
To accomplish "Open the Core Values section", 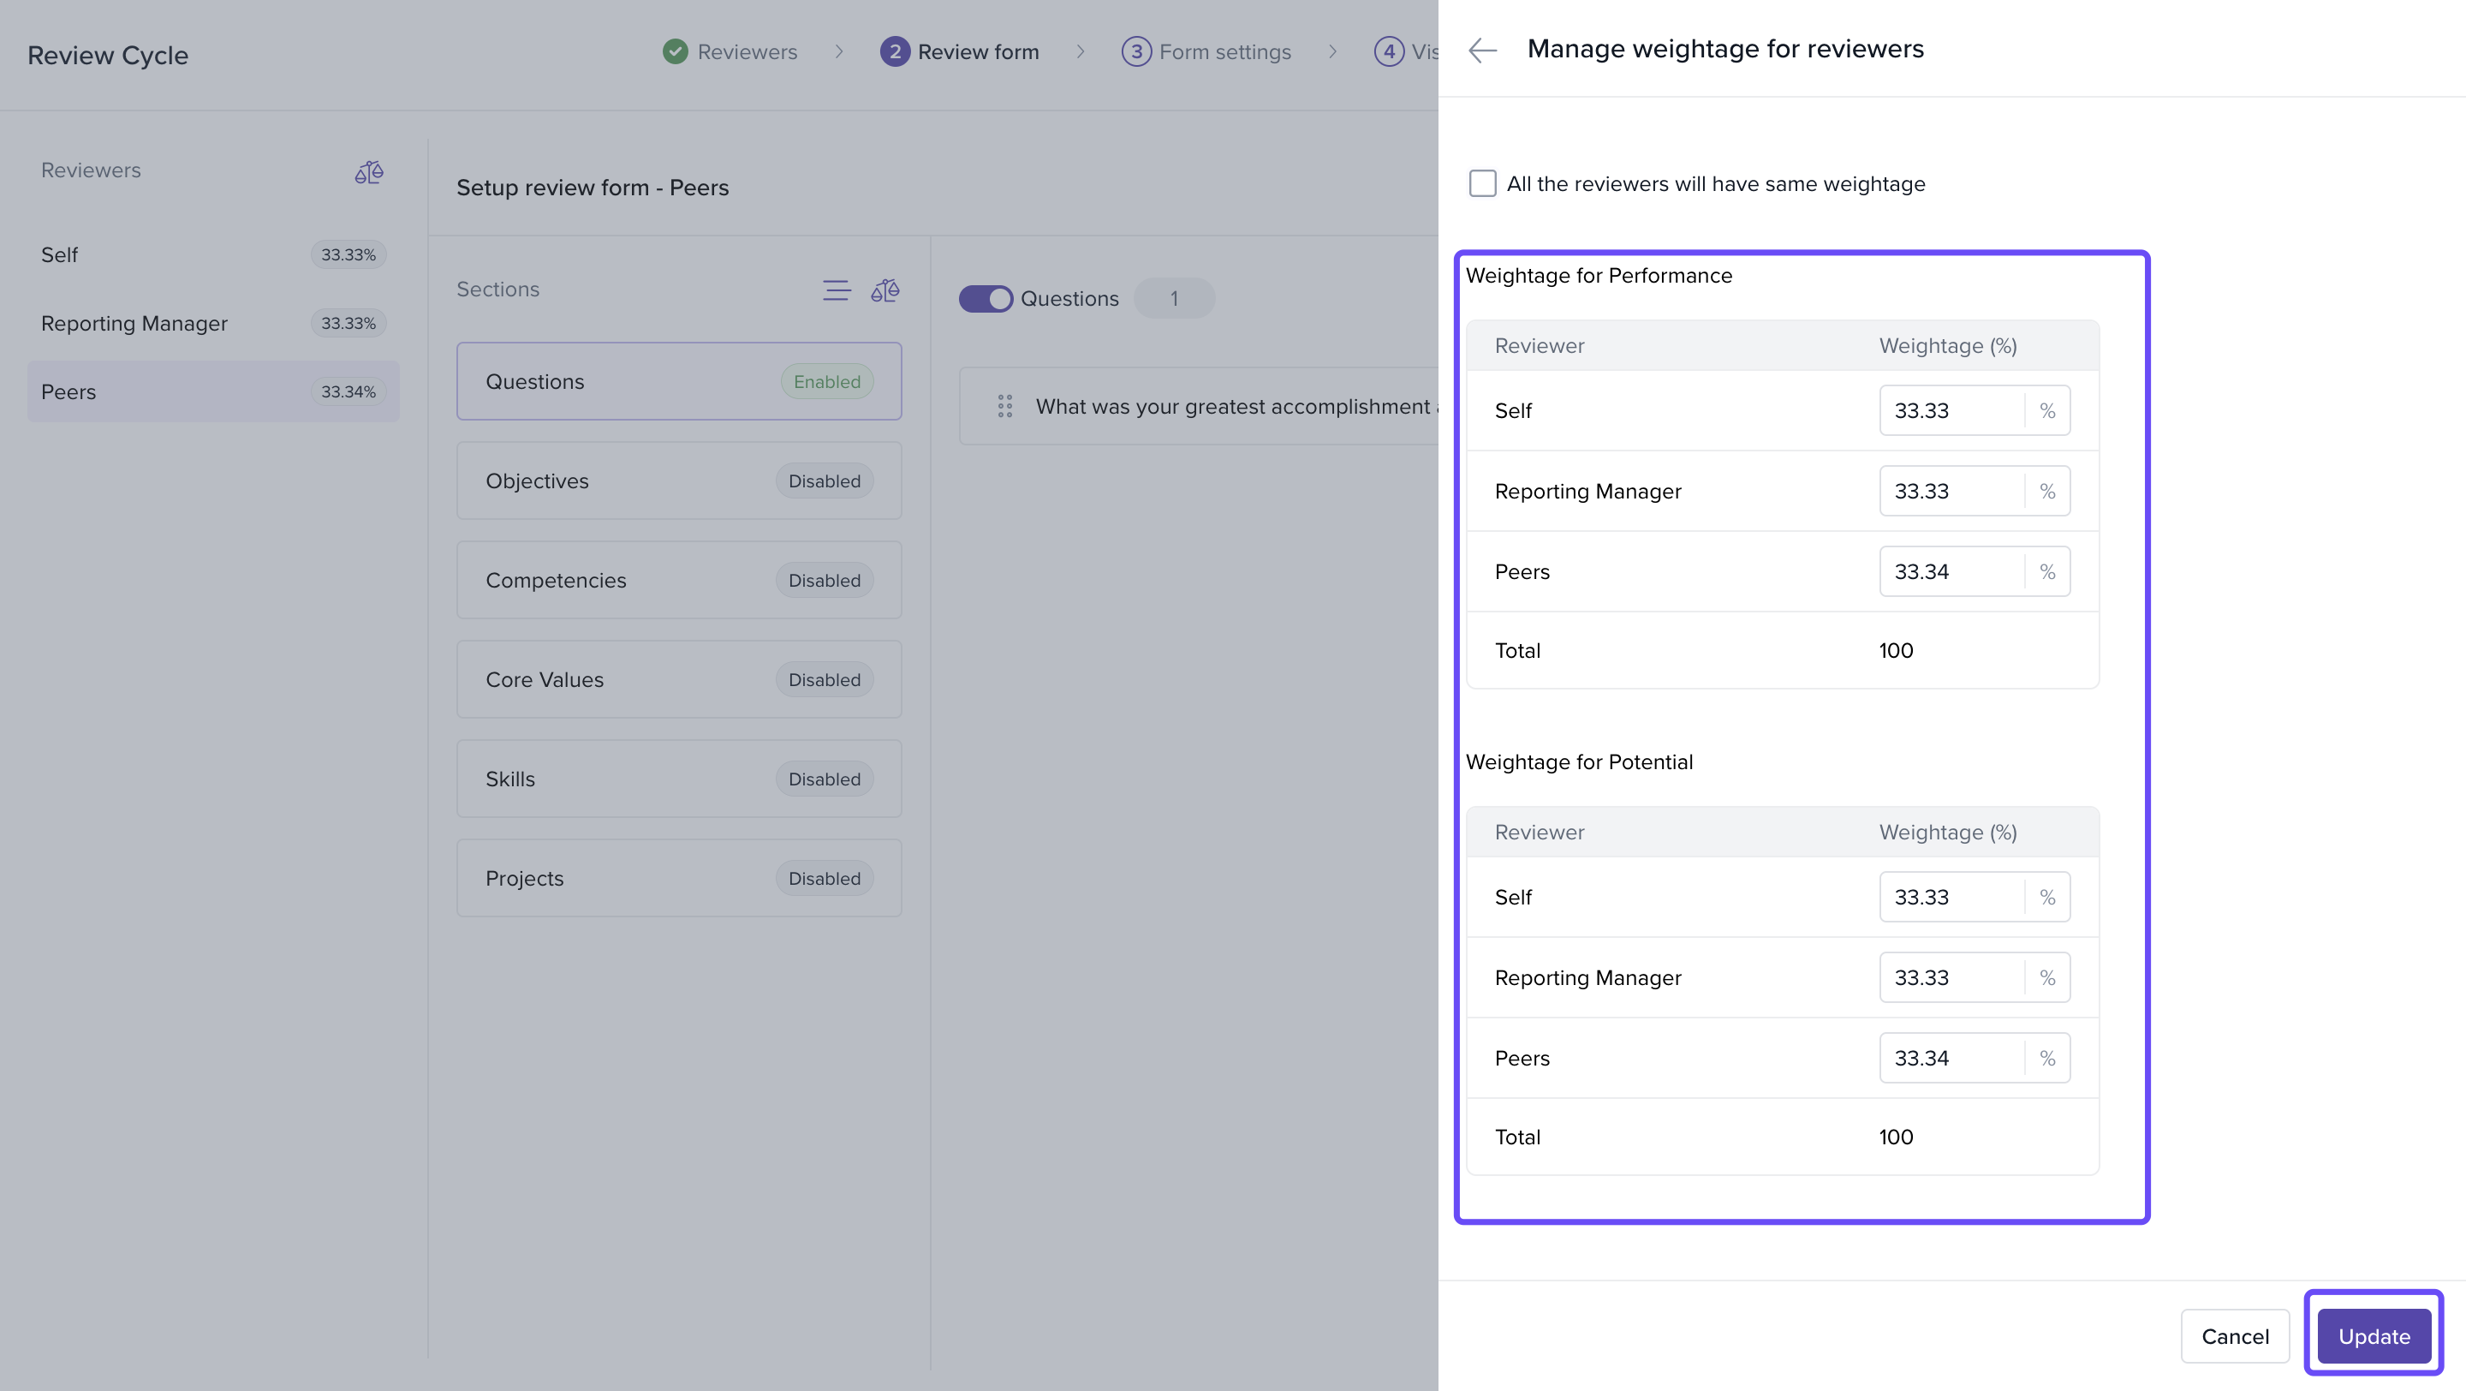I will pos(678,680).
